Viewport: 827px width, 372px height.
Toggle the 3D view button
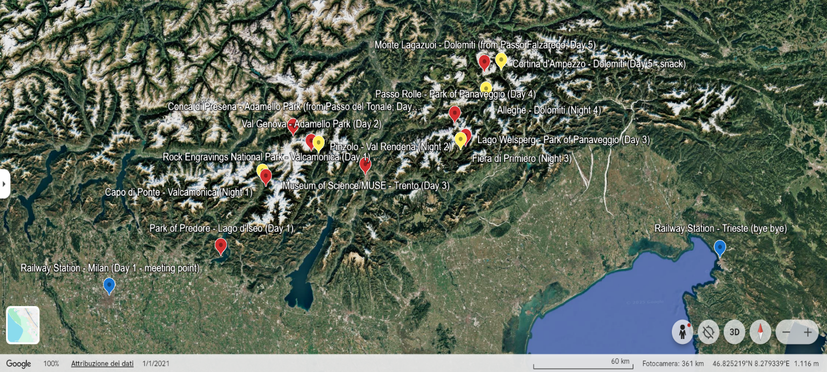(734, 332)
